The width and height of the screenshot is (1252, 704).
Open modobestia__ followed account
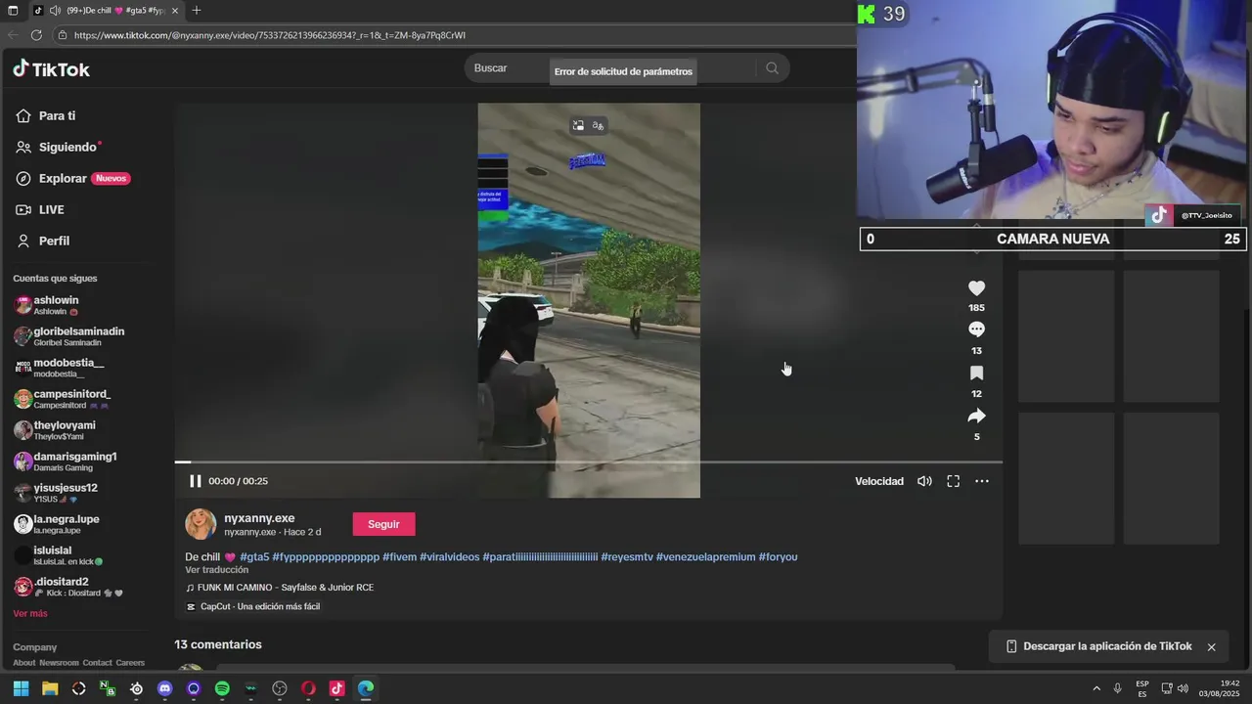59,368
